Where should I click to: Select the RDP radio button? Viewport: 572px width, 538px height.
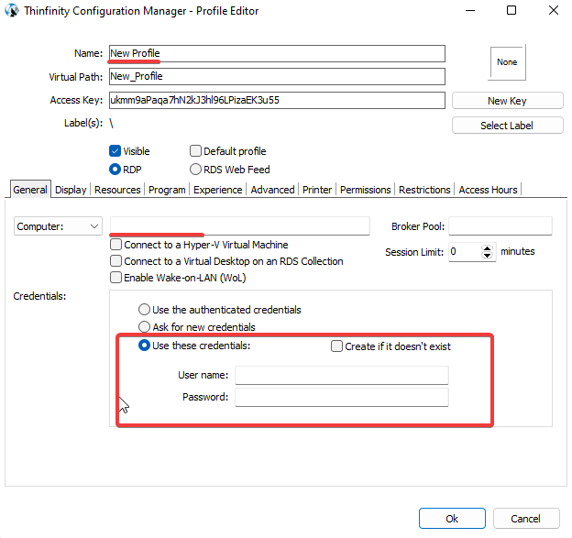click(x=115, y=170)
